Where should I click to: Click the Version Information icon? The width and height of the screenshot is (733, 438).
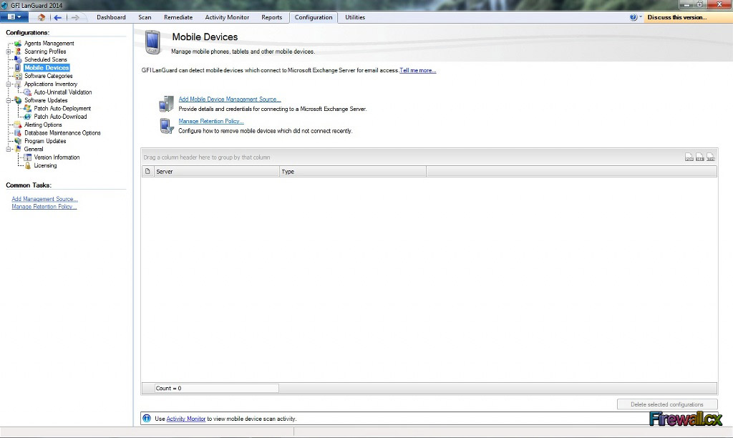28,157
